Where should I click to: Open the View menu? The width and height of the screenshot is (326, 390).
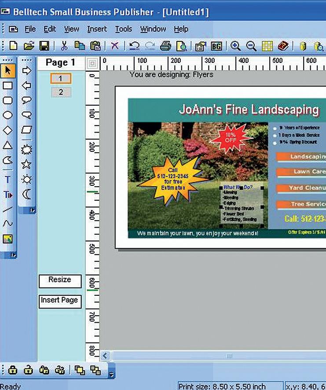[72, 29]
